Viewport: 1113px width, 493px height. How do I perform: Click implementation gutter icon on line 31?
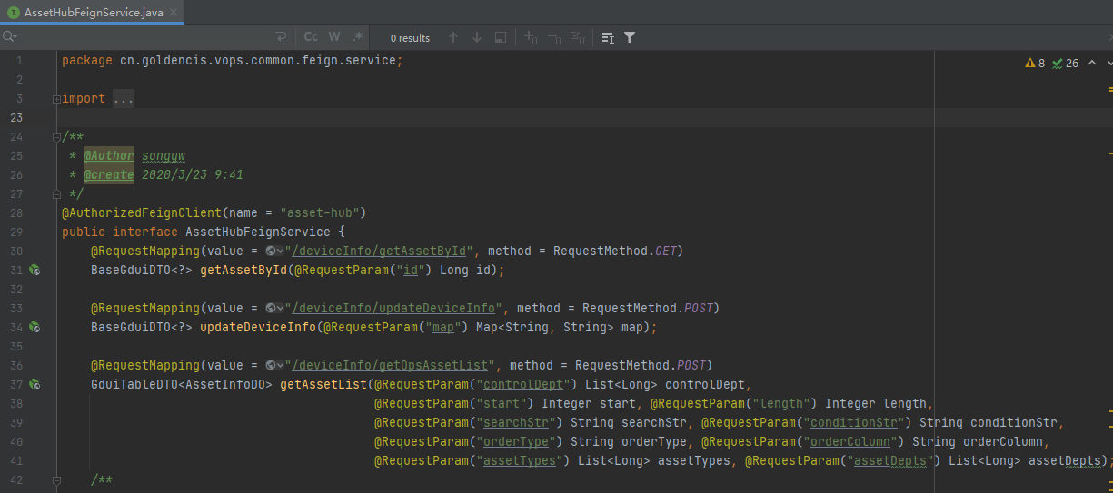tap(34, 270)
